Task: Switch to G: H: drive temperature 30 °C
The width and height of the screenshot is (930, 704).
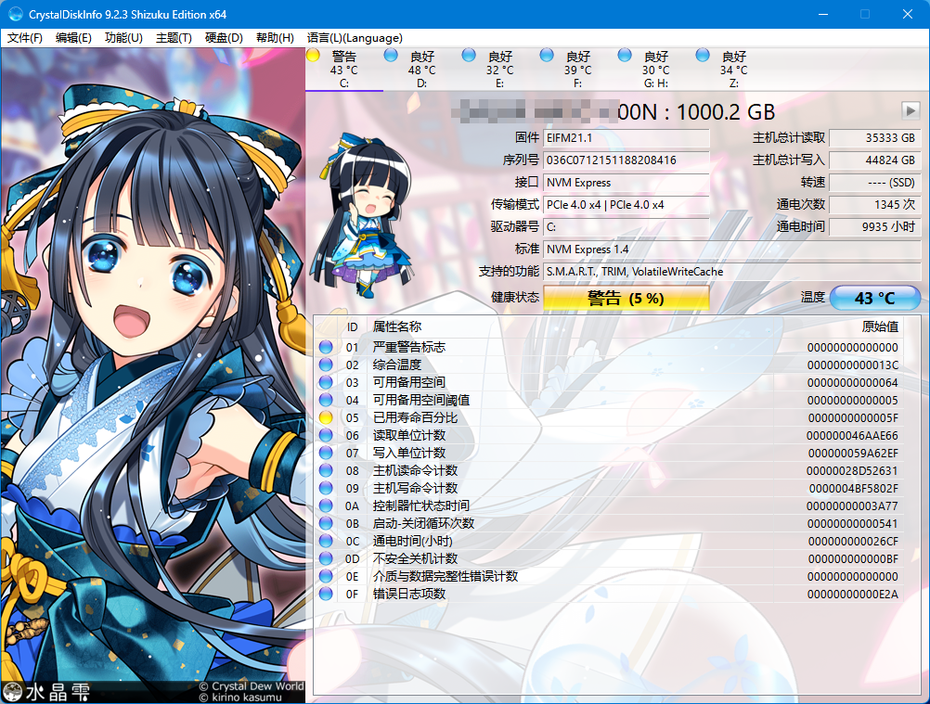Action: pos(655,70)
